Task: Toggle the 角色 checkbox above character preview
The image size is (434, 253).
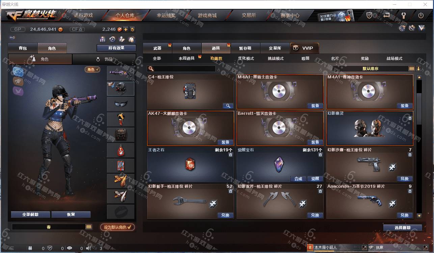Action: click(x=92, y=69)
